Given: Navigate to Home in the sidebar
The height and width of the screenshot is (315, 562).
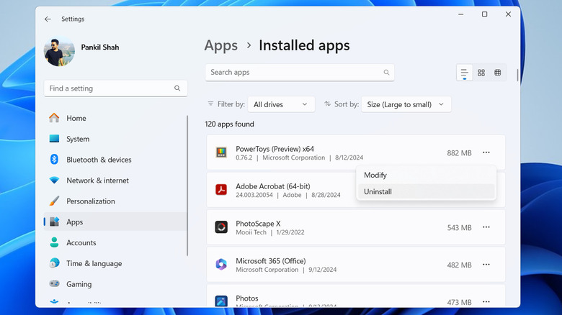Looking at the screenshot, I should click(x=76, y=118).
